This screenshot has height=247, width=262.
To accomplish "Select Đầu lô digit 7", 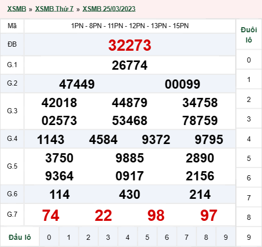I will (x=186, y=237).
